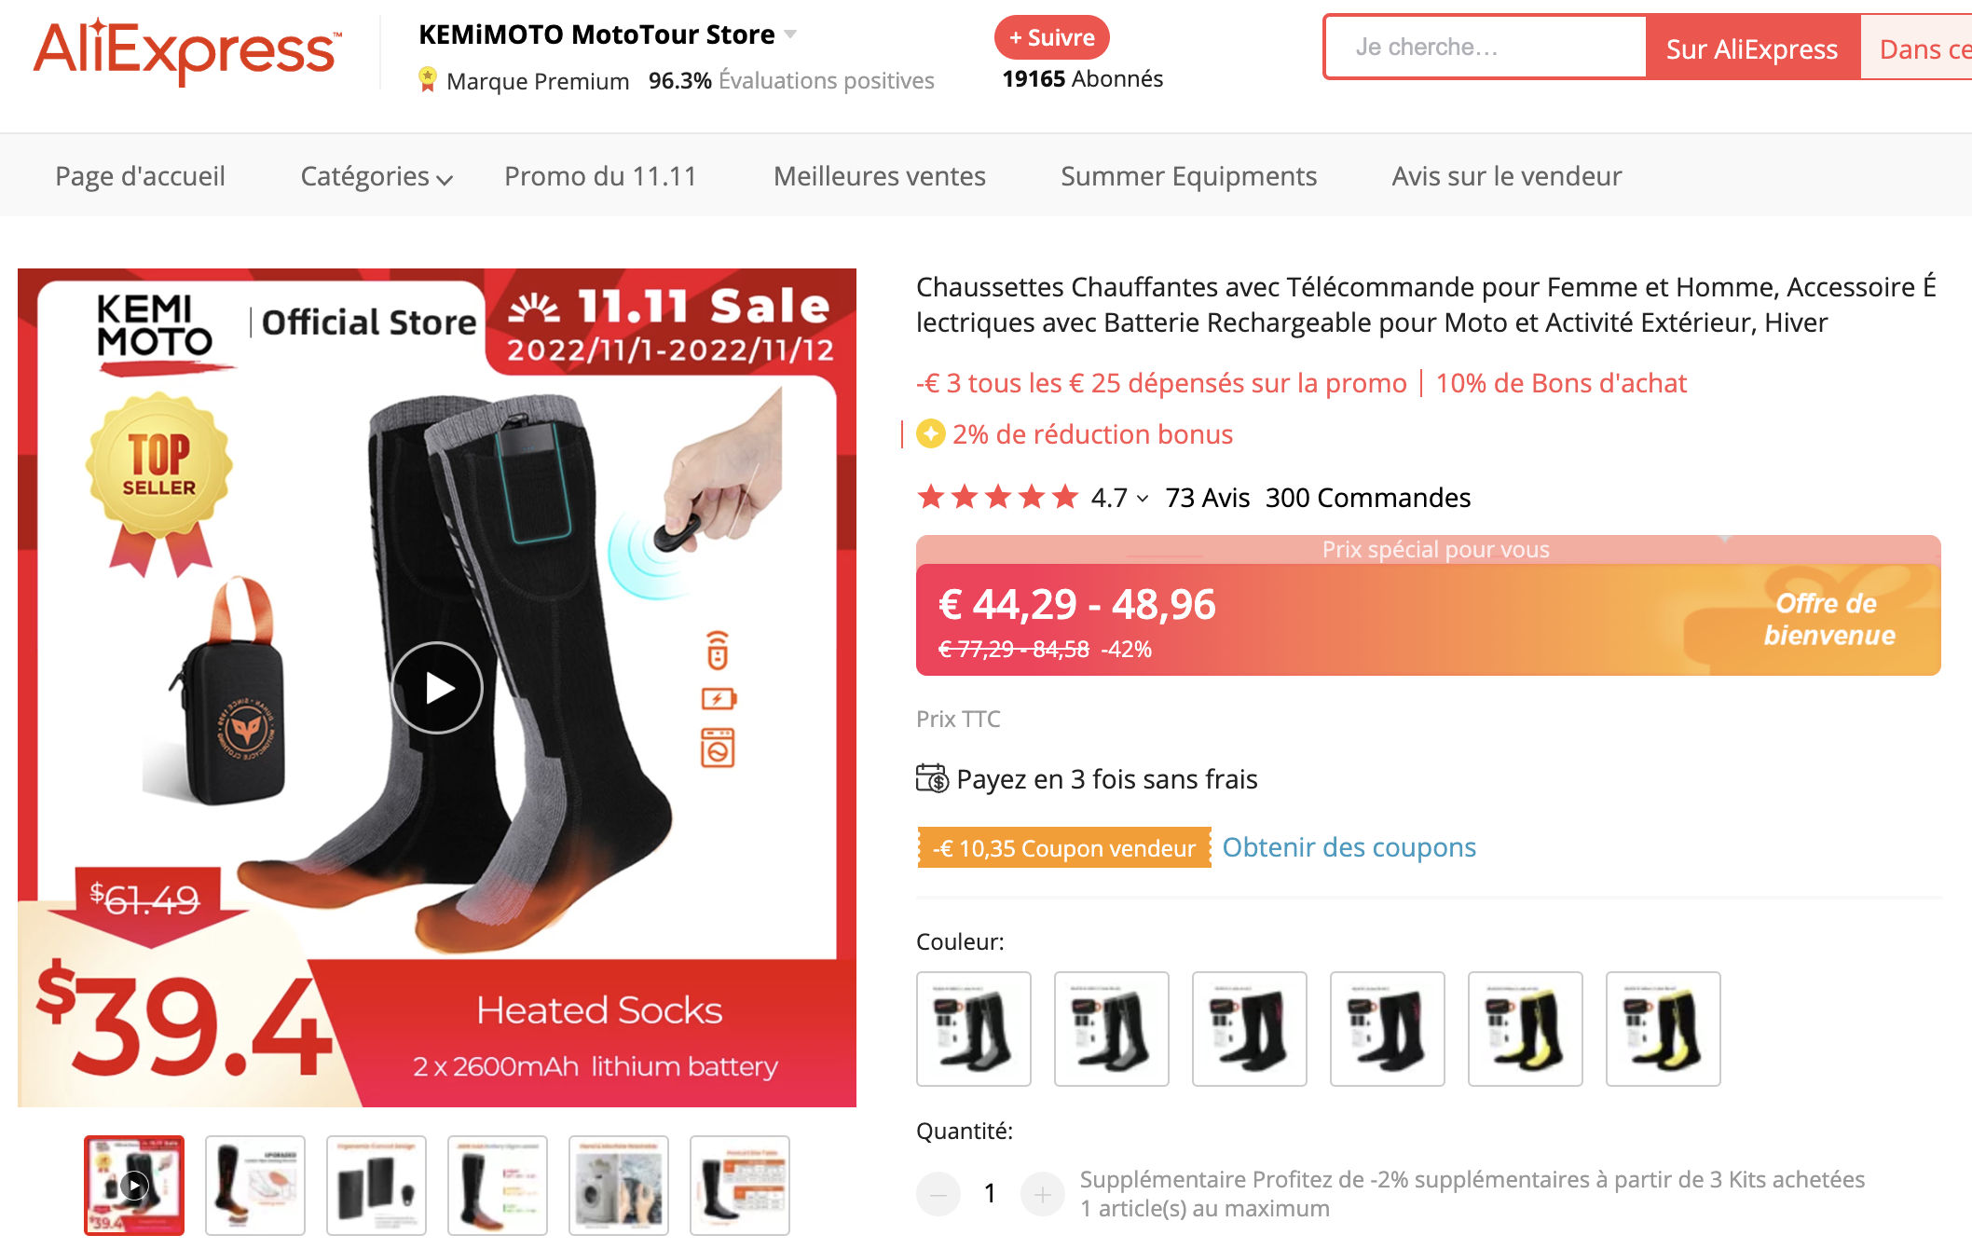This screenshot has height=1249, width=1972.
Task: Increase quantity with the plus button
Action: (1042, 1193)
